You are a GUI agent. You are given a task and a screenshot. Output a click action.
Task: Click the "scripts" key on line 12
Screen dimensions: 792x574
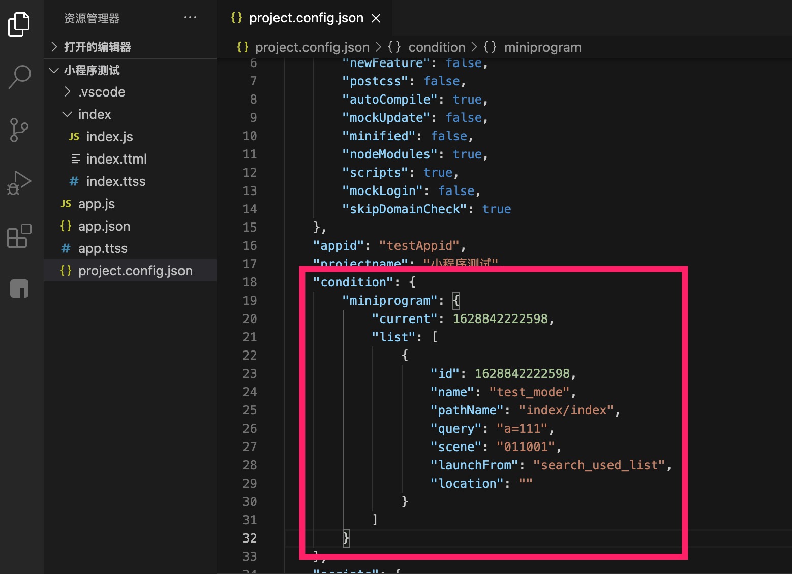[375, 173]
